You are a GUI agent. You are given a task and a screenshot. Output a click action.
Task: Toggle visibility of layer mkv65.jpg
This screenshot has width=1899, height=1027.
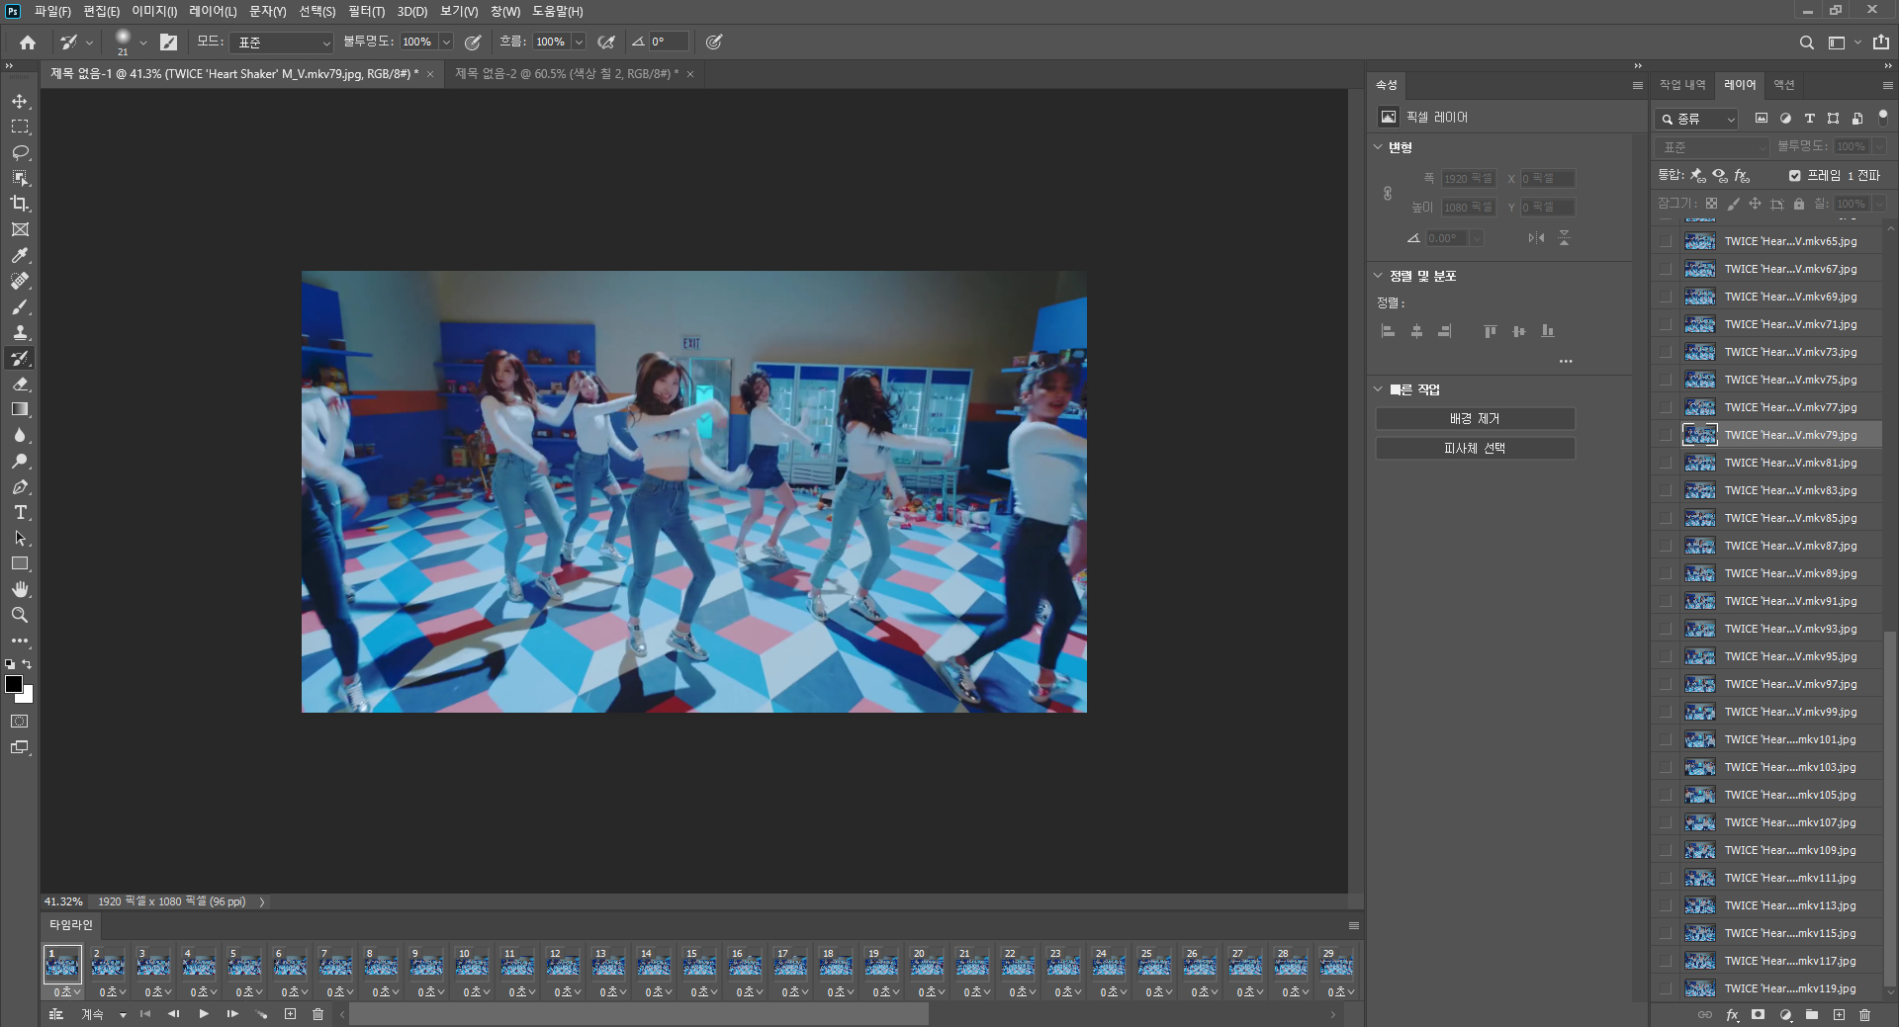[x=1667, y=241]
